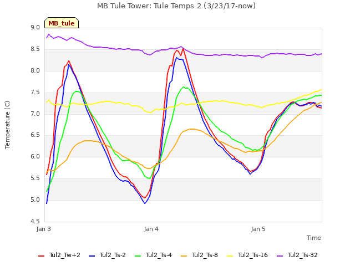Click the 8.0 y-axis tick label
355x266 pixels.
(35, 71)
